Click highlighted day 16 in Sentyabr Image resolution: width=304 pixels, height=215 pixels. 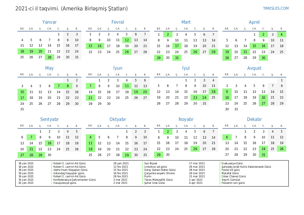tap(49, 143)
